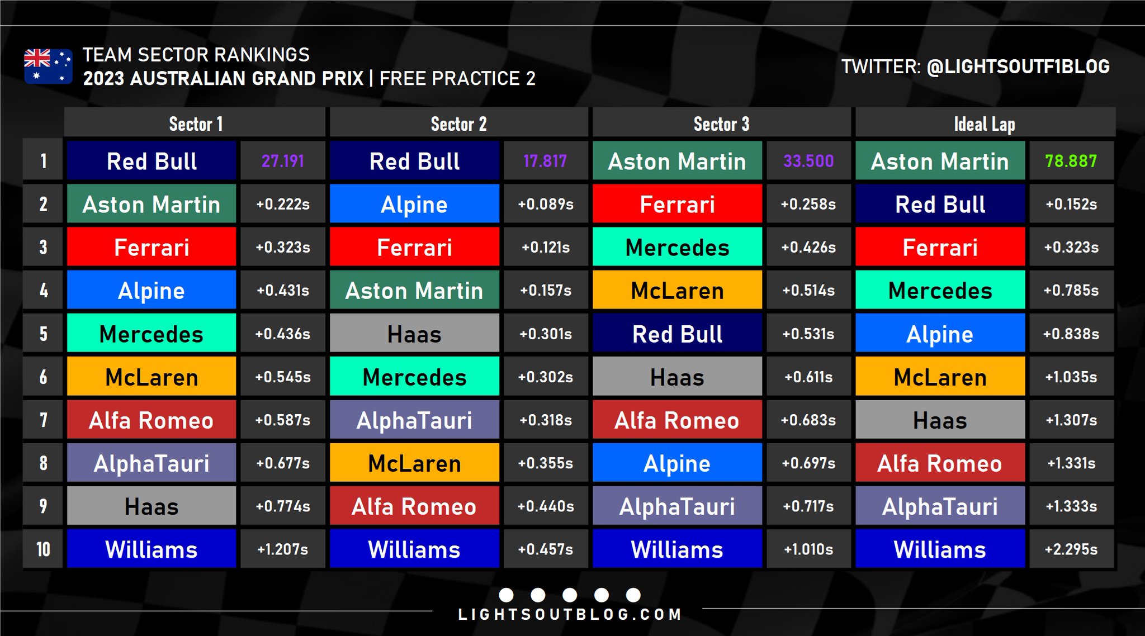Click the +2.295s Williams ideal lap gap
Screen dimensions: 1145x636
pos(1071,549)
